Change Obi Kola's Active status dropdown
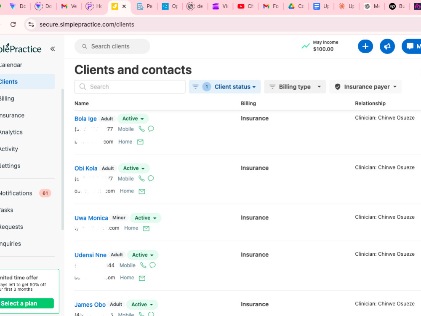Screen dimensions: 421x316 tap(134, 168)
